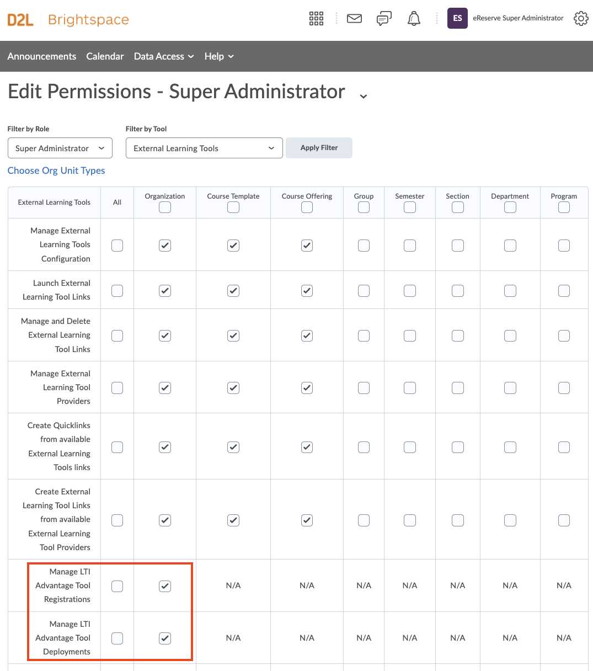The image size is (593, 671).
Task: Open Admin Tools gear icon
Action: (581, 19)
